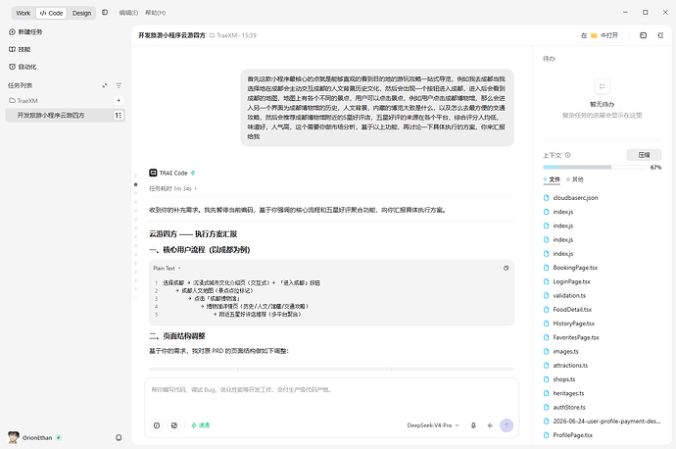
Task: Open the 帮助(H) menu
Action: click(155, 13)
